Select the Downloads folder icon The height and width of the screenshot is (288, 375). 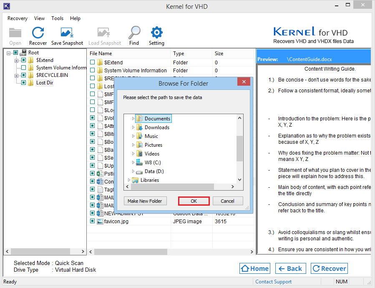[139, 127]
